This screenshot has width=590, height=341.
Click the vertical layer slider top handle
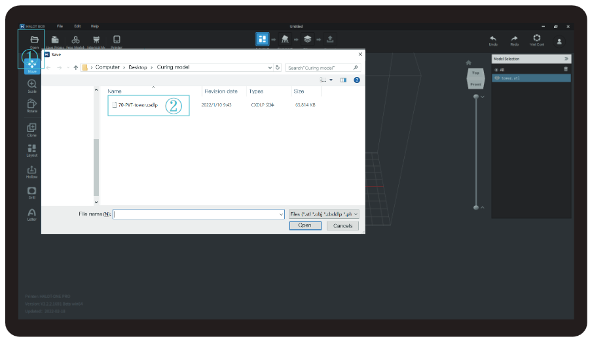tap(476, 97)
